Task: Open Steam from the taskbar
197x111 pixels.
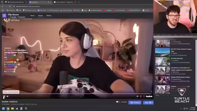Action: 17,109
